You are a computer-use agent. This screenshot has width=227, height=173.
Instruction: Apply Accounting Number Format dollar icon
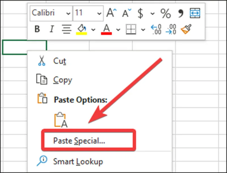(x=140, y=13)
